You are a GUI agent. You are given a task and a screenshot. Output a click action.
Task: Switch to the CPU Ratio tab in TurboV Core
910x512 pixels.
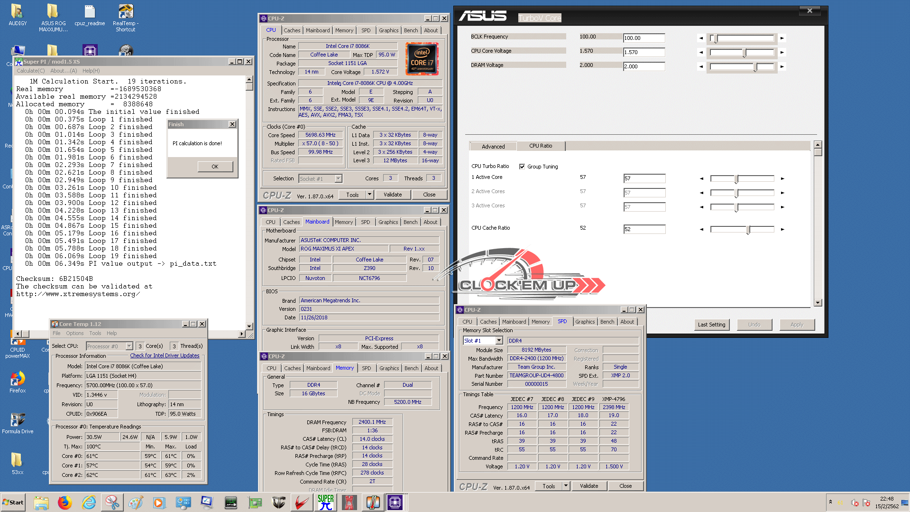(540, 146)
